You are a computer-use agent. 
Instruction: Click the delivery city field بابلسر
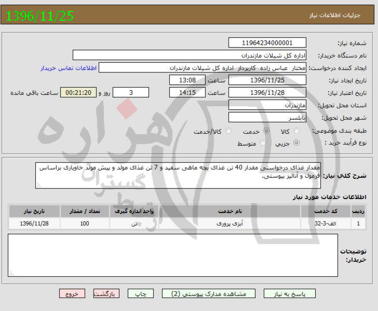click(x=267, y=118)
